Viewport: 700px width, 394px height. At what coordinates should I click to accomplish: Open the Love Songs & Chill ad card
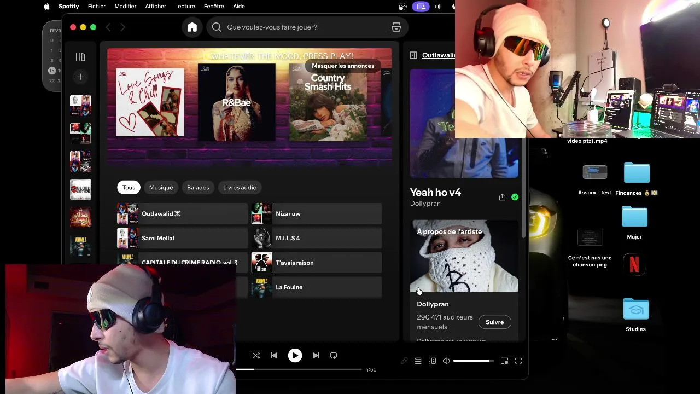[150, 102]
